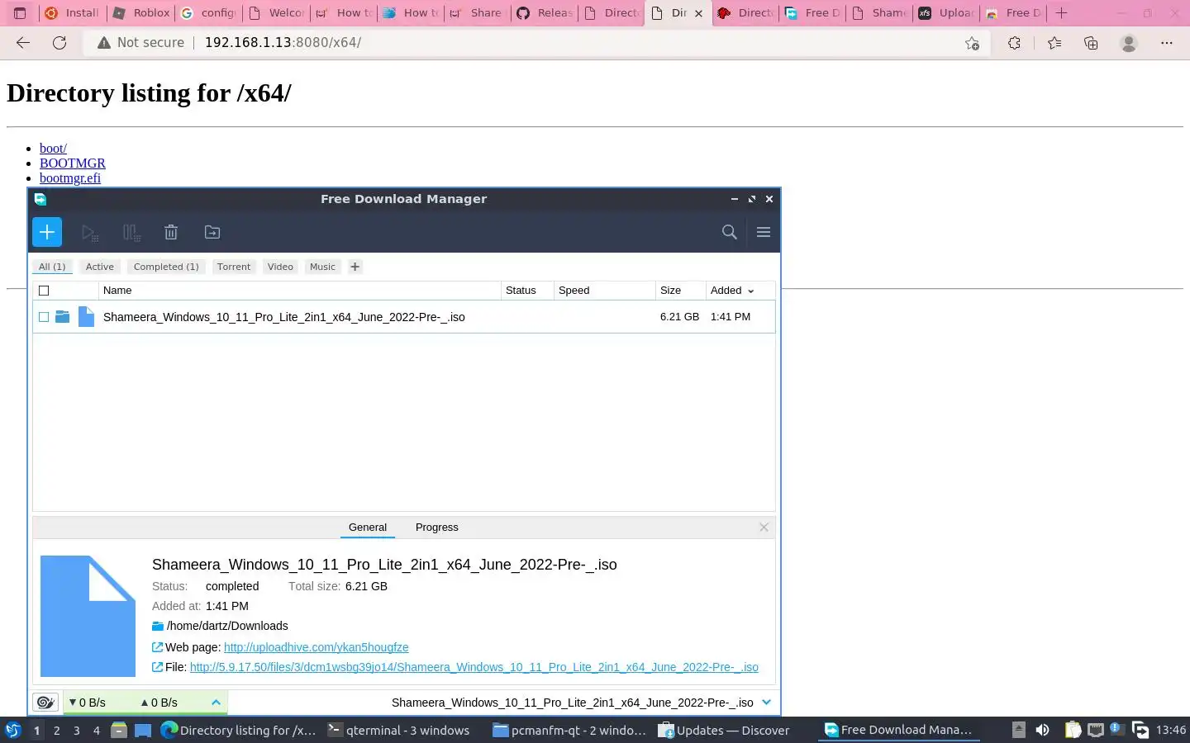
Task: Close the download details panel
Action: point(764,528)
